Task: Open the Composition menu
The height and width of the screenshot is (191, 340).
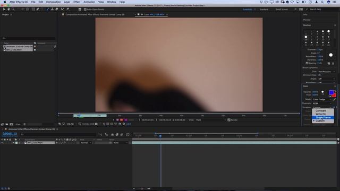Action: 53,2
